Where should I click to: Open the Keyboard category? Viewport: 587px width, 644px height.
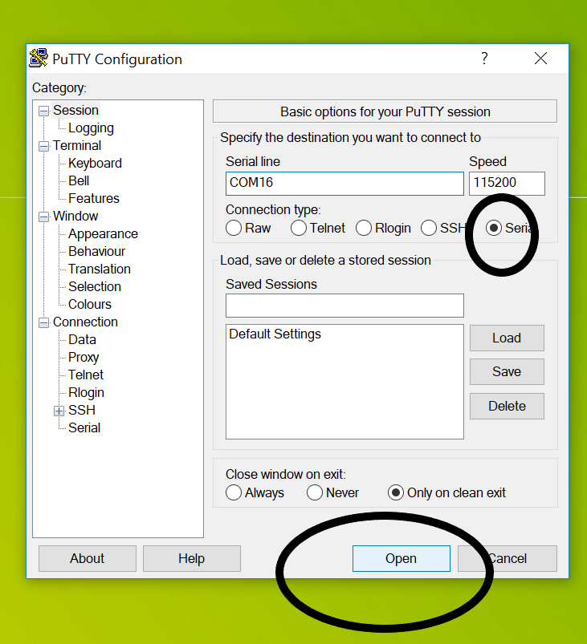tap(95, 164)
